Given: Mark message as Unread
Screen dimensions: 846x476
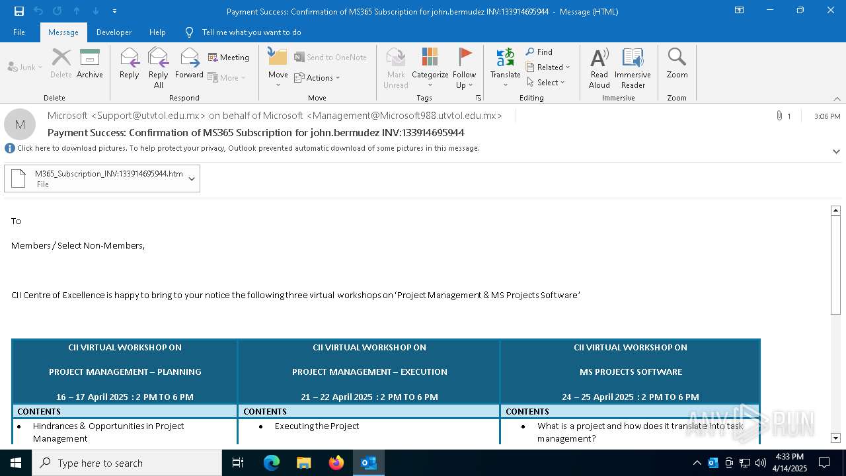Looking at the screenshot, I should (x=396, y=68).
